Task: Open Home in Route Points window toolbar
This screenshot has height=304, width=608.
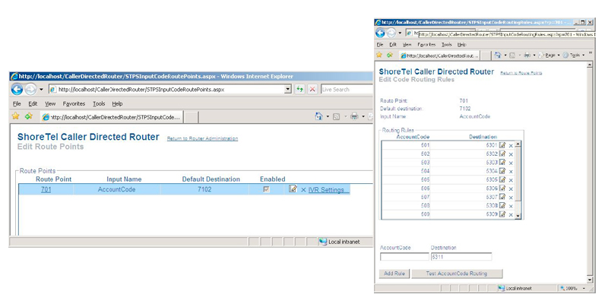Action: click(x=318, y=116)
